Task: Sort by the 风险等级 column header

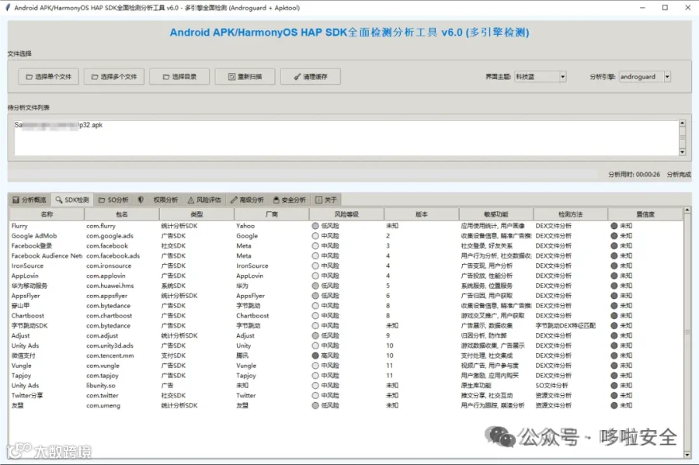Action: pyautogui.click(x=346, y=214)
